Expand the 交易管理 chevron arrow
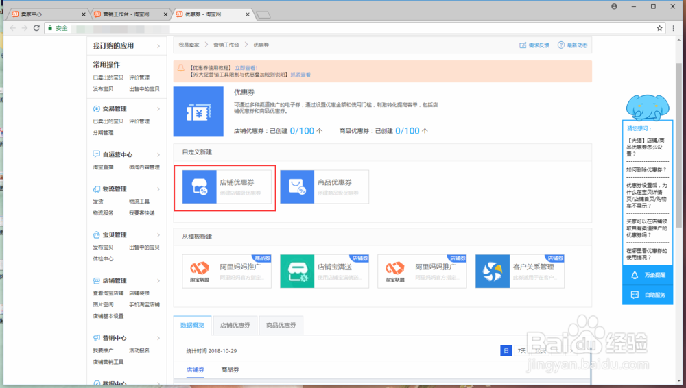The height and width of the screenshot is (388, 686). pos(158,108)
